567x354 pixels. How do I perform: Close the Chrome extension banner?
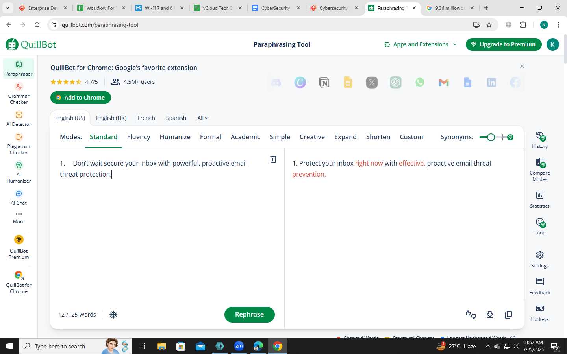coord(522,66)
